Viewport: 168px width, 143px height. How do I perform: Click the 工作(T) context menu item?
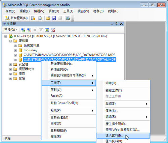(69, 83)
